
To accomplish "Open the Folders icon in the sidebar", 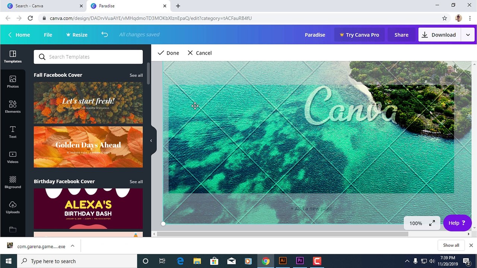I will 13,229.
